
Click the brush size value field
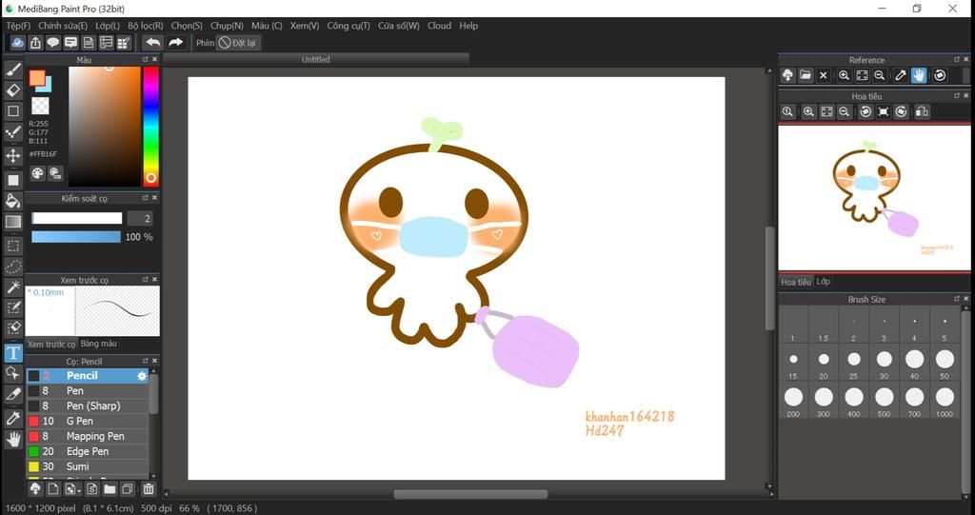click(140, 218)
